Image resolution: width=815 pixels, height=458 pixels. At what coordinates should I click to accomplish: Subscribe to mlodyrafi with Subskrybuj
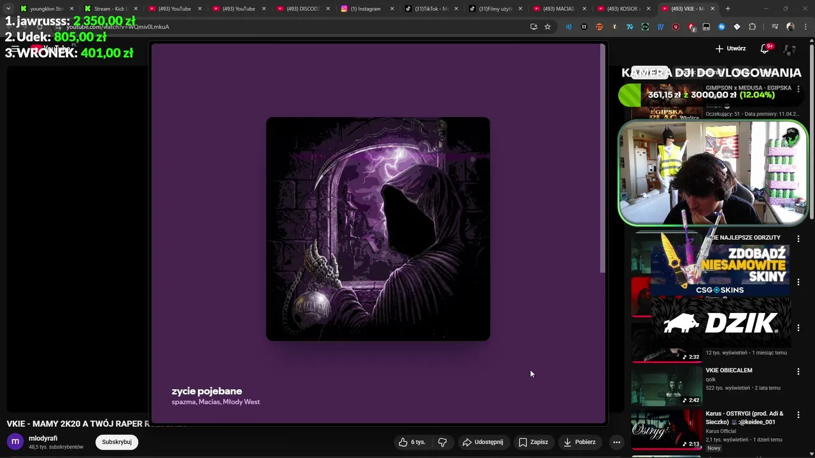click(117, 442)
